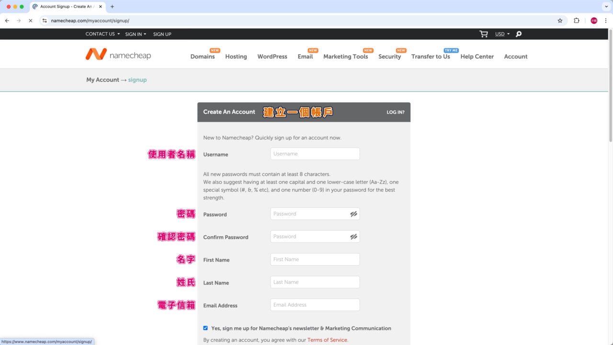Open the search magnifier in the black bar
The width and height of the screenshot is (613, 345).
coord(518,34)
